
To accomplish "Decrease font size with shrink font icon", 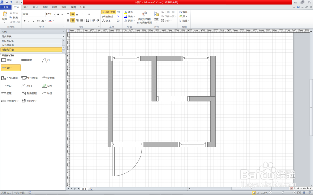I will click(62, 14).
